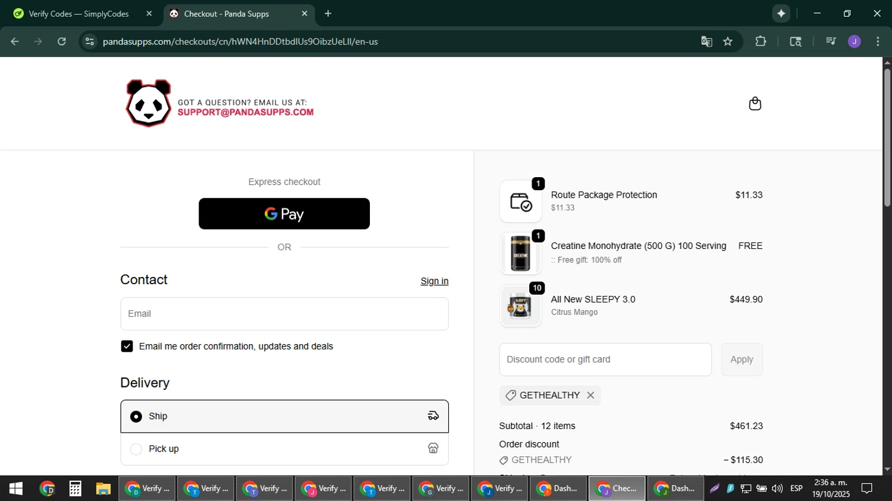Click the Subtotal · 12 items text

(537, 426)
